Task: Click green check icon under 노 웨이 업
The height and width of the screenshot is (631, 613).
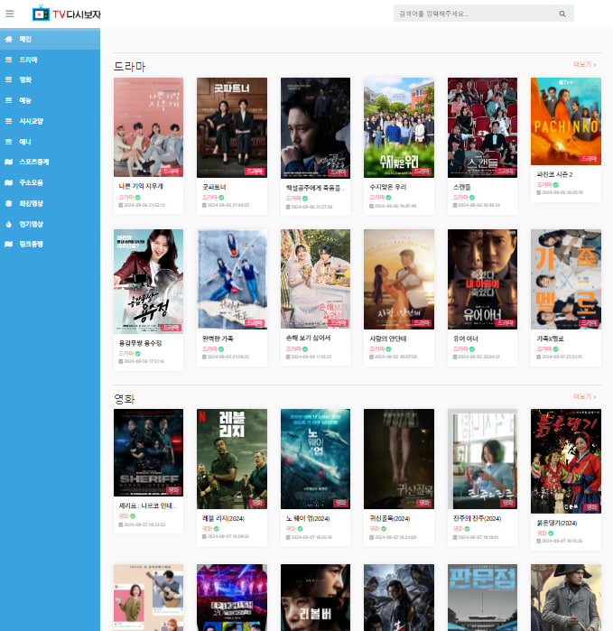Action: pyautogui.click(x=300, y=529)
